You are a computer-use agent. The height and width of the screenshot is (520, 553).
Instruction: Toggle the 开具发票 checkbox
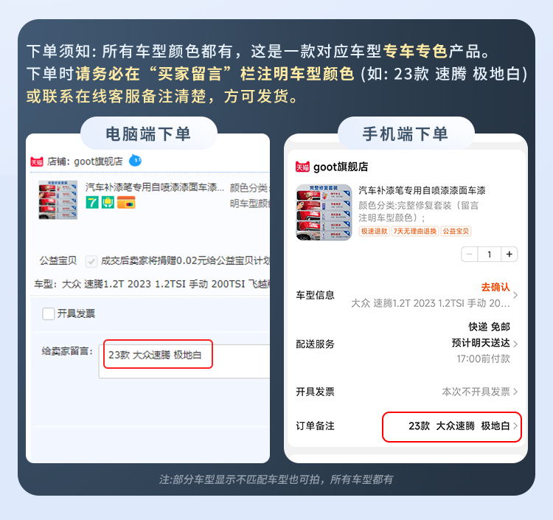[49, 313]
